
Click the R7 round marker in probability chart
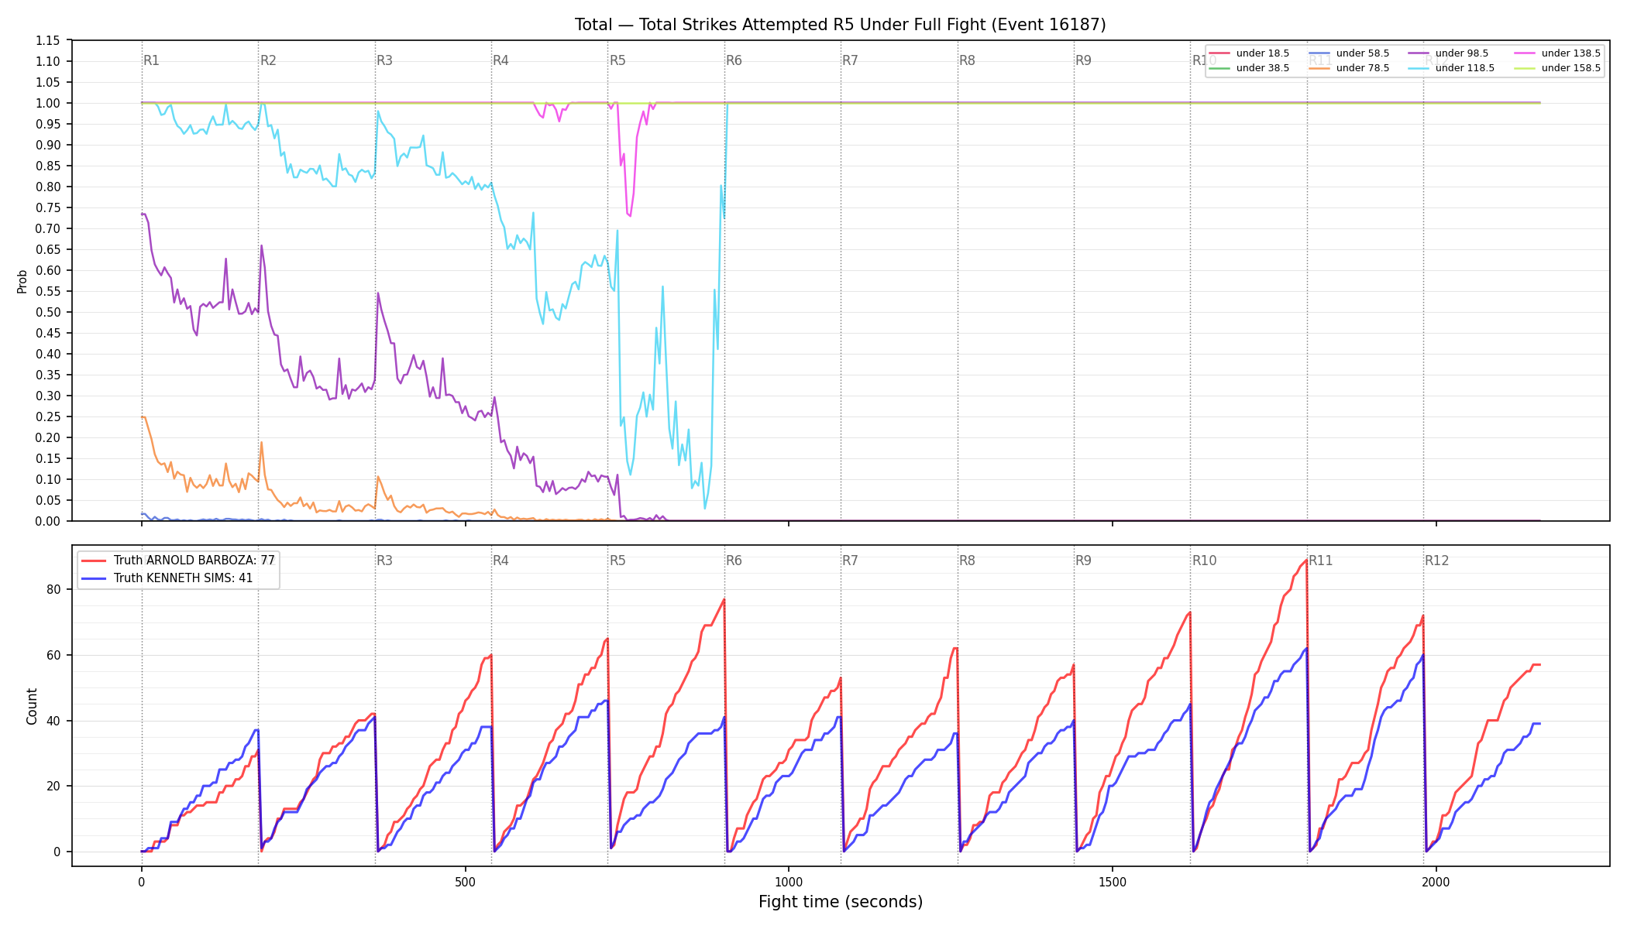pos(851,60)
